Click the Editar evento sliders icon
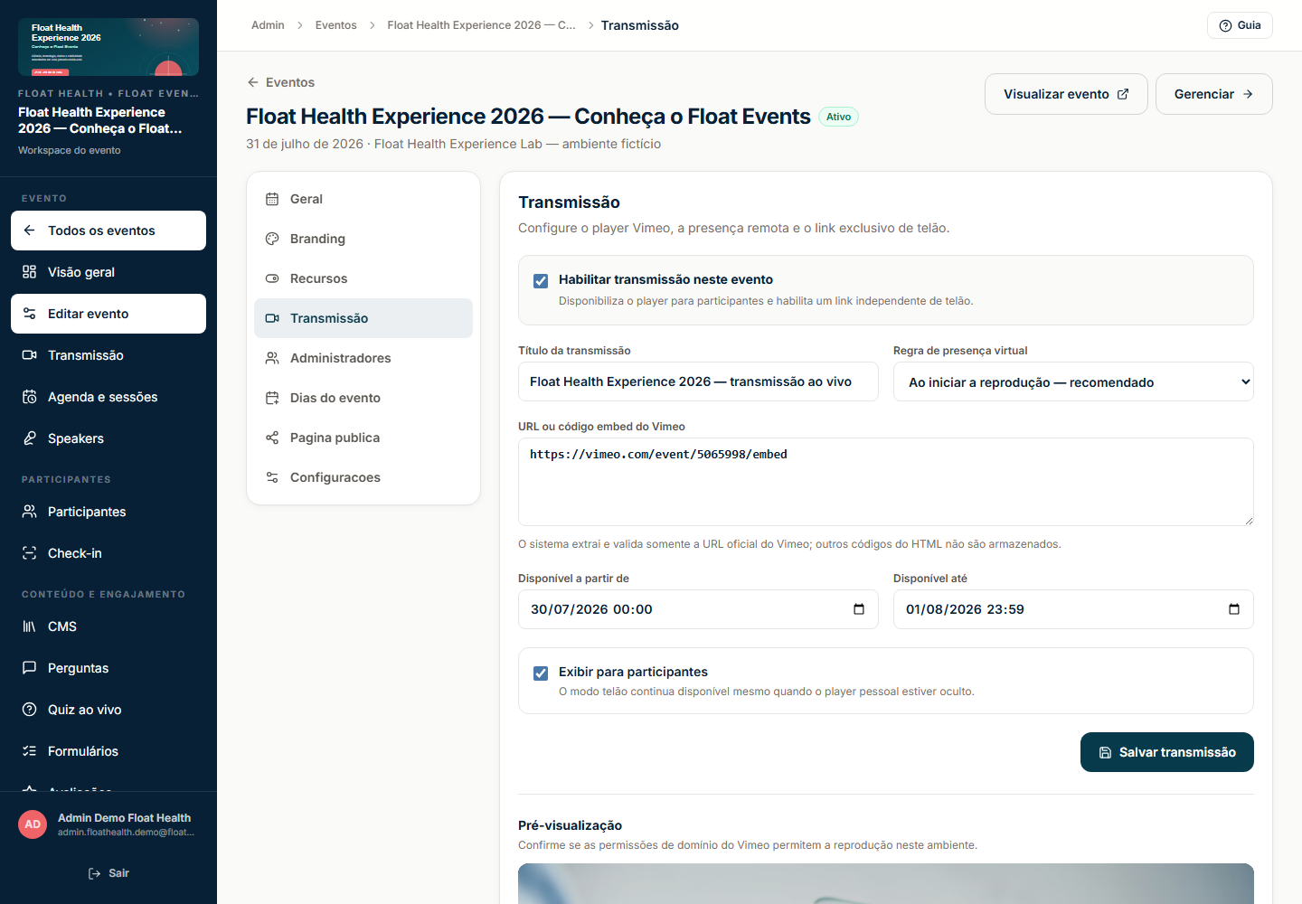 [x=29, y=314]
